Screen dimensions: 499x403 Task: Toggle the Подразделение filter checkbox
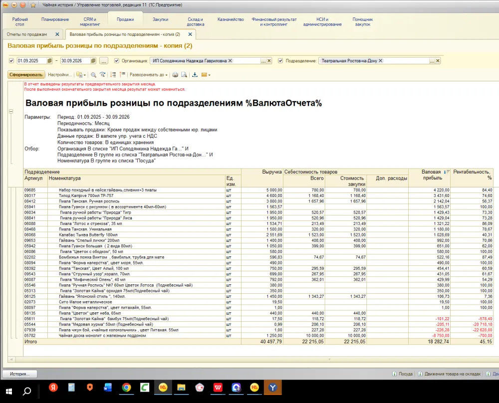click(x=280, y=61)
